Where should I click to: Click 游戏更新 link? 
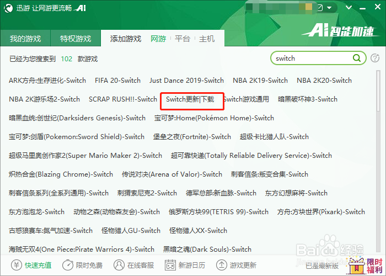(243, 265)
